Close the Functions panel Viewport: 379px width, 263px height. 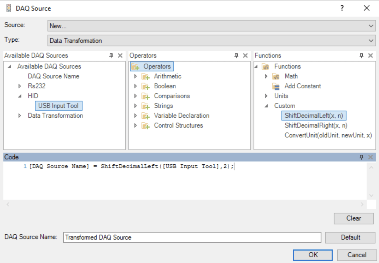coord(370,55)
